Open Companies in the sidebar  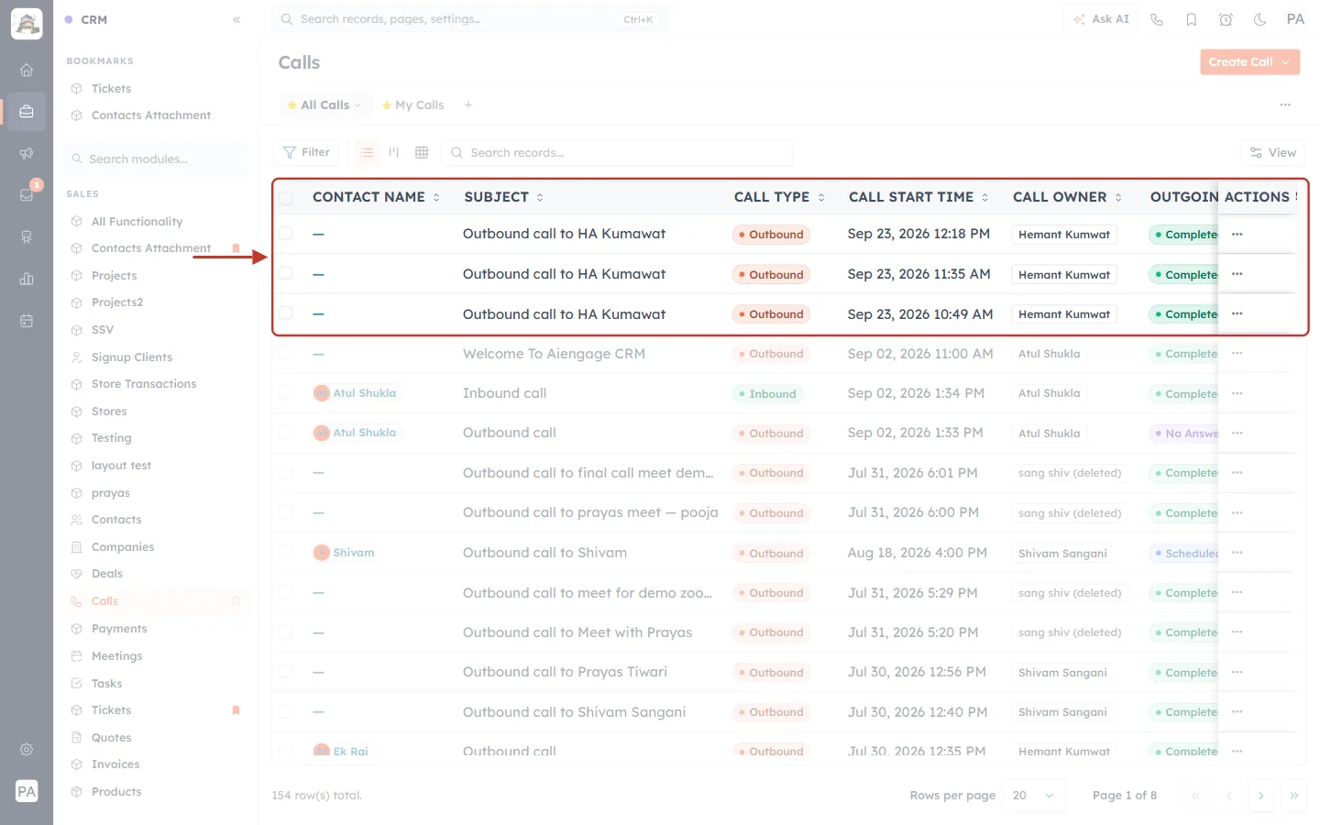tap(122, 547)
